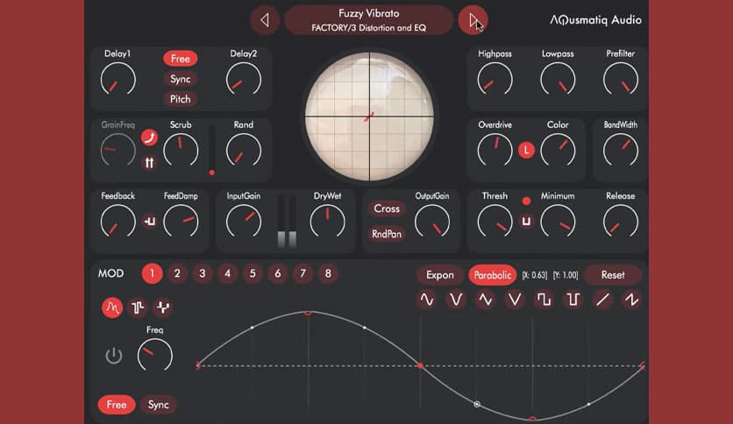Select the first V-shaped waveform preset icon
Screen dimensions: 733x424
(x=456, y=300)
